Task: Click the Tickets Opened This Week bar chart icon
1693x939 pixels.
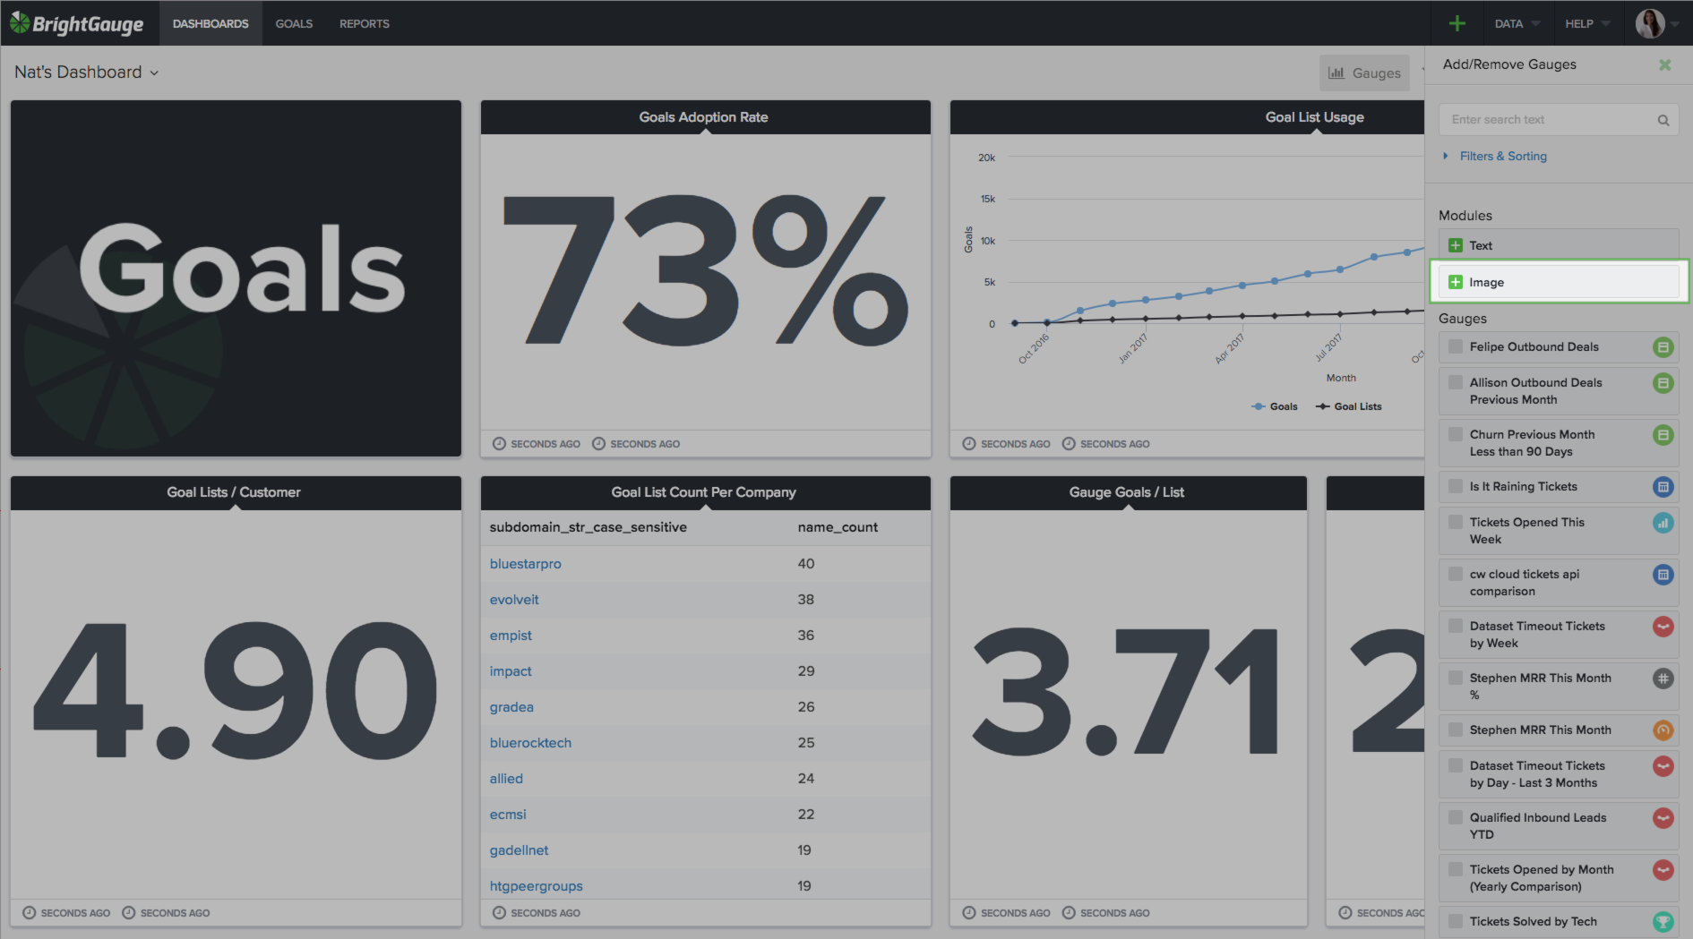Action: [1663, 523]
